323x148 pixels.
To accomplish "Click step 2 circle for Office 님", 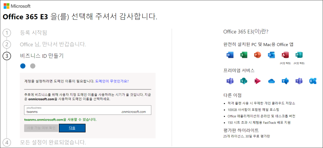I will coord(7,44).
